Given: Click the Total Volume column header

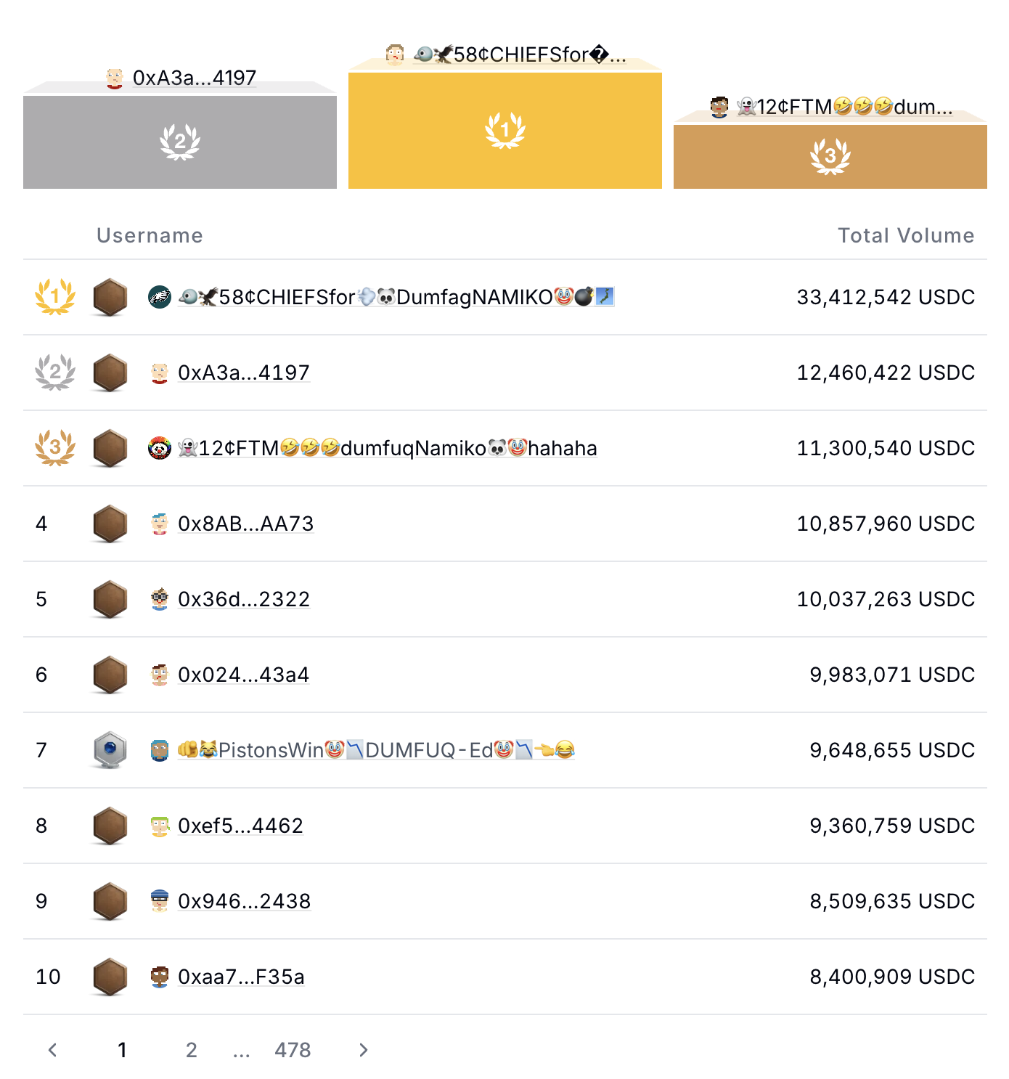Looking at the screenshot, I should pos(906,235).
